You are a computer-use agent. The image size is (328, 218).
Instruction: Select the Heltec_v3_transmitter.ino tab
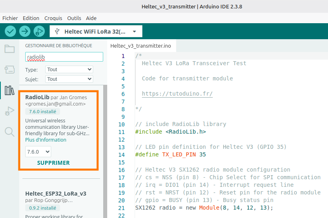tap(140, 46)
